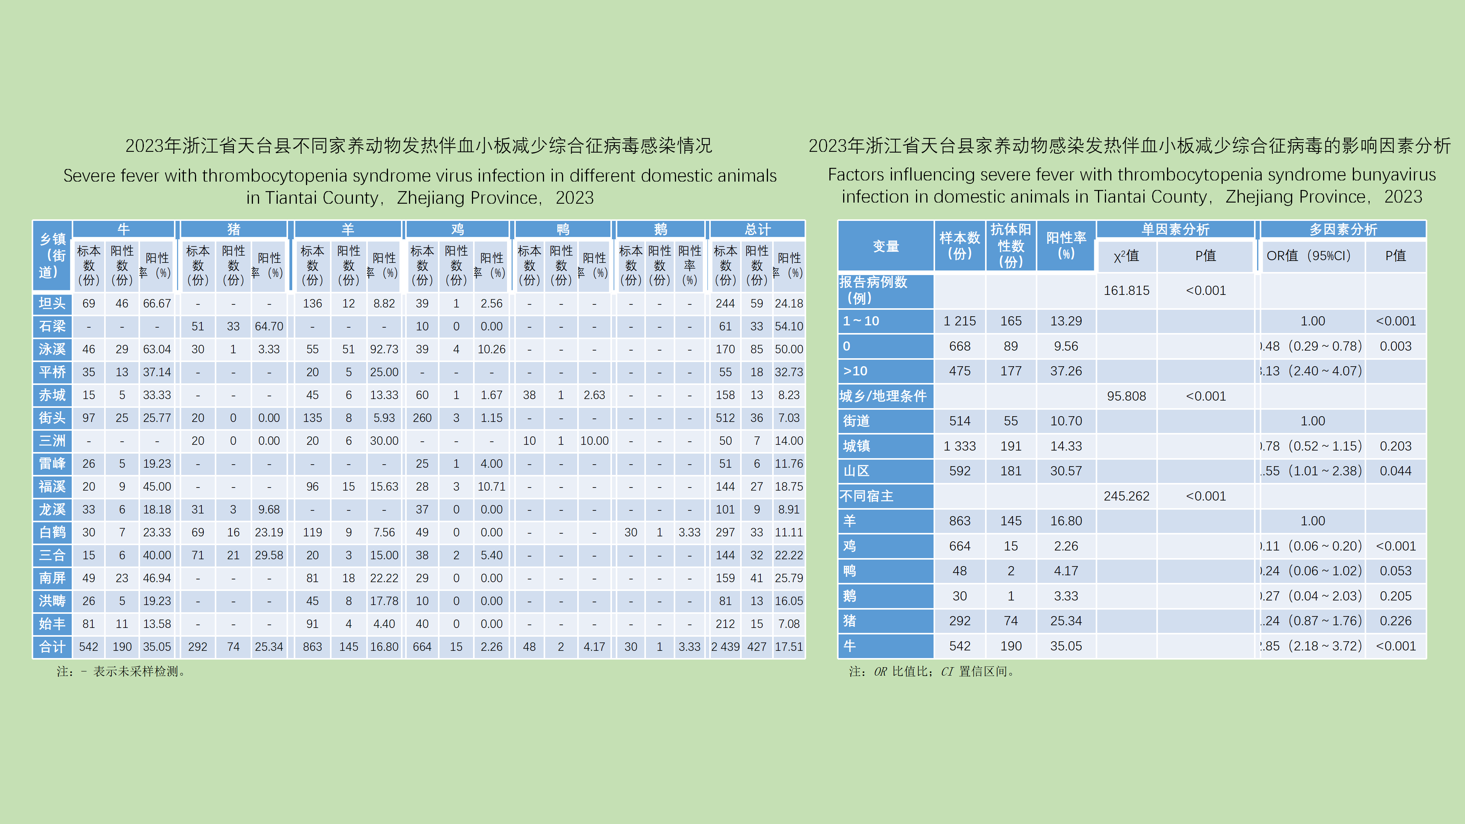Viewport: 1465px width, 824px height.
Task: Click the 合计 row label
Action: (x=52, y=647)
